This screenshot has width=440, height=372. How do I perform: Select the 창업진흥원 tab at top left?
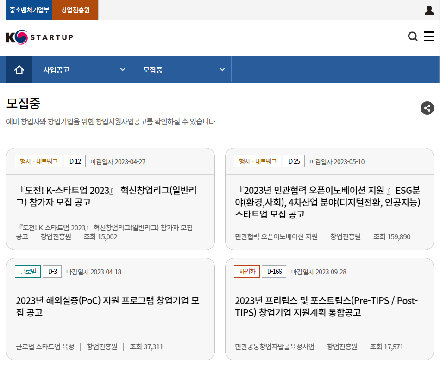[x=75, y=11]
